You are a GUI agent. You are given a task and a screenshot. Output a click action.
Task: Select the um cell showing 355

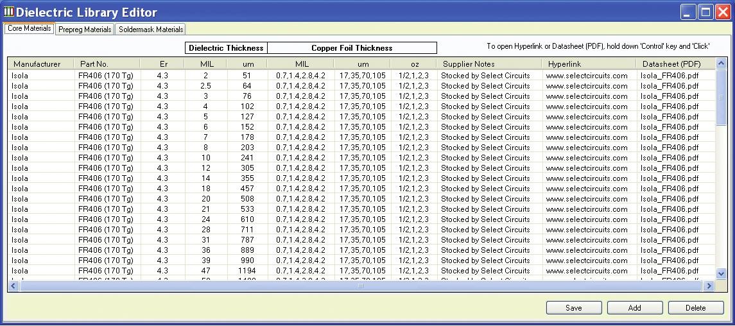(247, 178)
